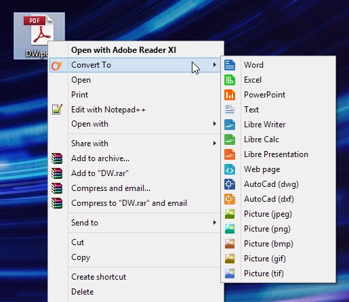Expand the Open with submenu arrow
The width and height of the screenshot is (349, 302).
(214, 124)
